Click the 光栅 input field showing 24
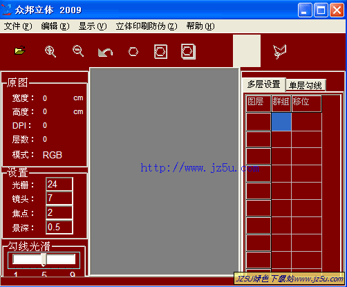 click(x=59, y=184)
